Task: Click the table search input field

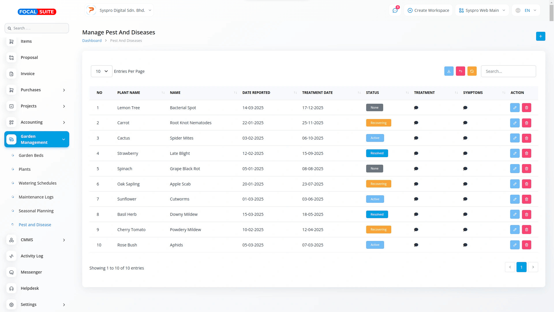Action: [x=508, y=71]
